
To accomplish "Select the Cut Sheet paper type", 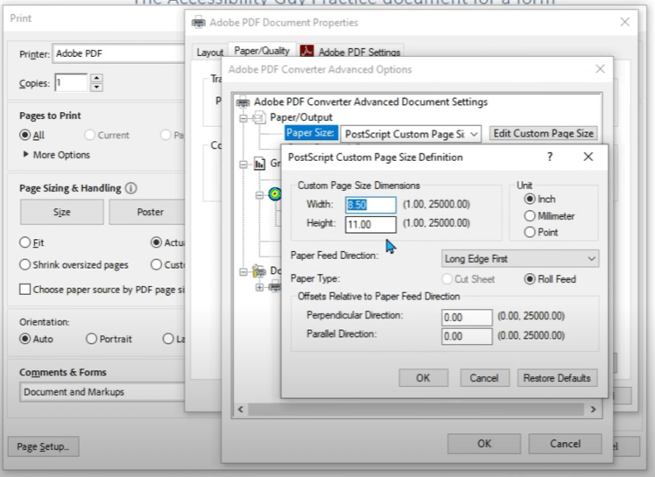I will coord(447,279).
